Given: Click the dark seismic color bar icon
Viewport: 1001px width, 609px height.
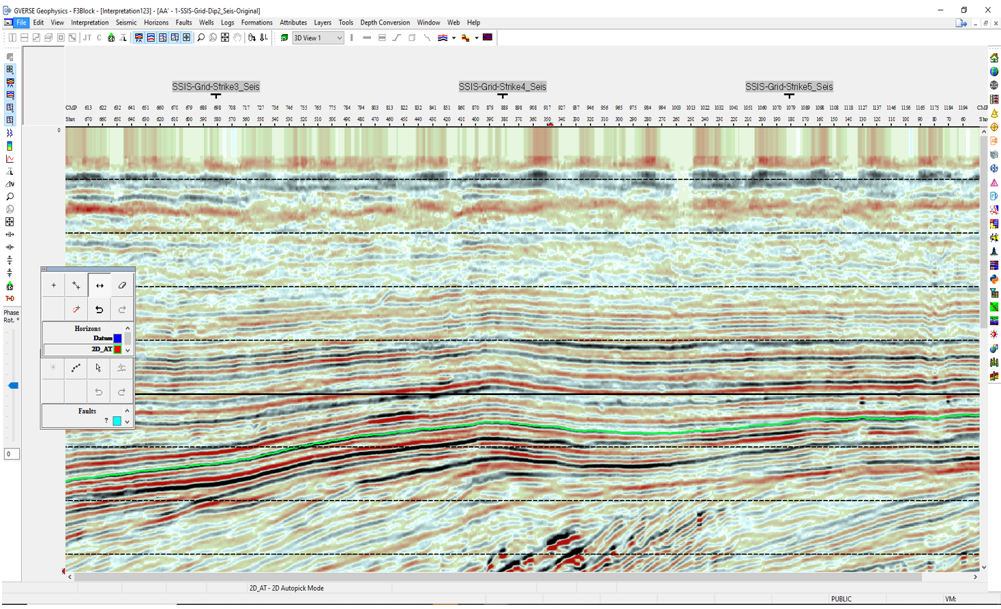Looking at the screenshot, I should (488, 37).
